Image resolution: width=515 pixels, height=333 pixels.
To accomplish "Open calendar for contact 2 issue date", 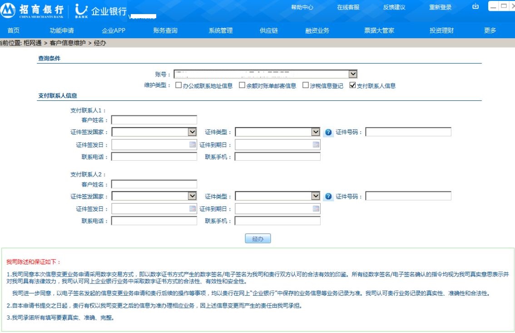I will (193, 209).
